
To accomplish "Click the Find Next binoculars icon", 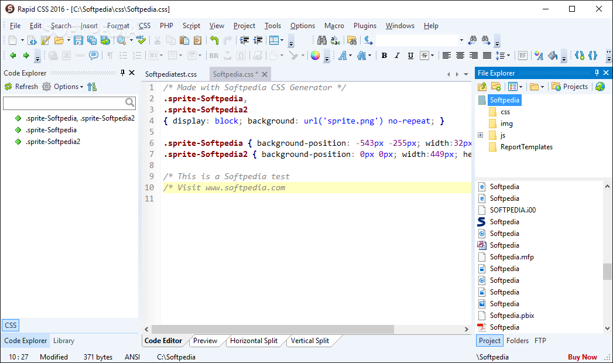I will click(x=486, y=39).
